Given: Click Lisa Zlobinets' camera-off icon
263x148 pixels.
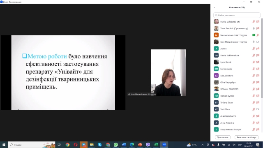Looking at the screenshot, I should (x=258, y=76).
